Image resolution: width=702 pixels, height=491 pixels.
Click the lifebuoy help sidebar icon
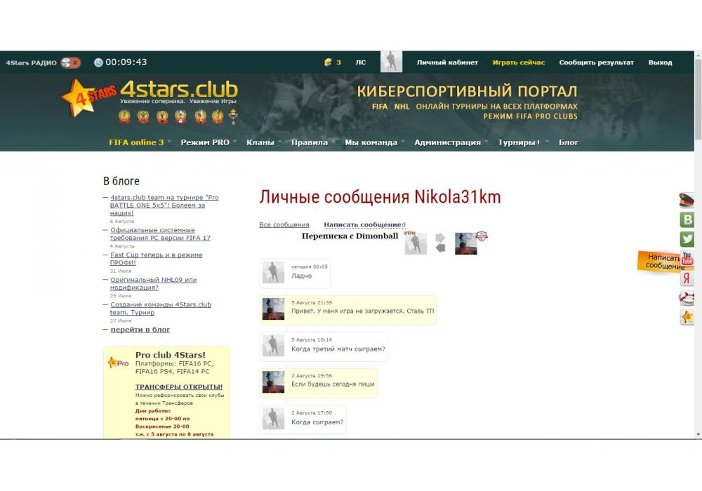pyautogui.click(x=687, y=298)
